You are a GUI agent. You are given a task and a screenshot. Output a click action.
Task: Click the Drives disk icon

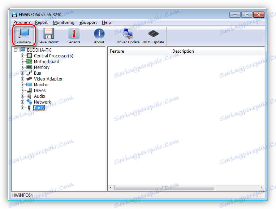29,91
